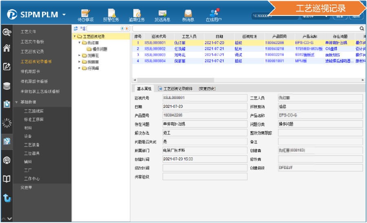The width and height of the screenshot is (367, 223).
Task: Click the home icon in left sidebar
Action: click(x=7, y=49)
